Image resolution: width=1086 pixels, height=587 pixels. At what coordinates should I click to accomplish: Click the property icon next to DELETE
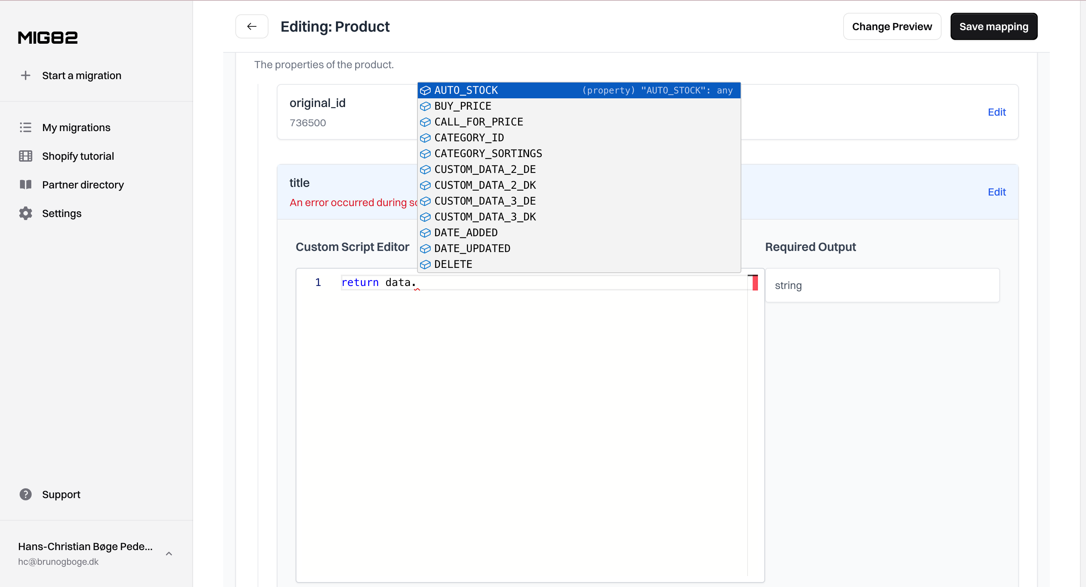(425, 264)
